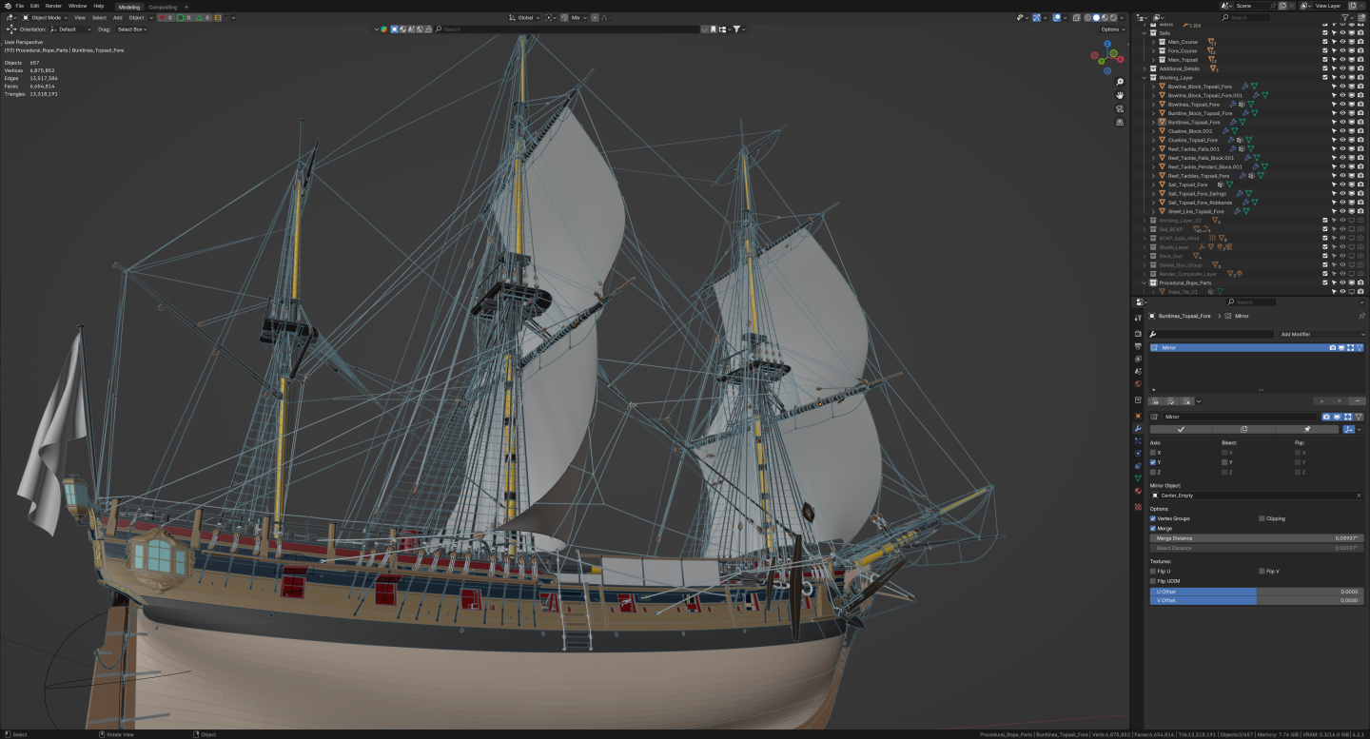Open the Output properties tab icon

pos(1138,346)
